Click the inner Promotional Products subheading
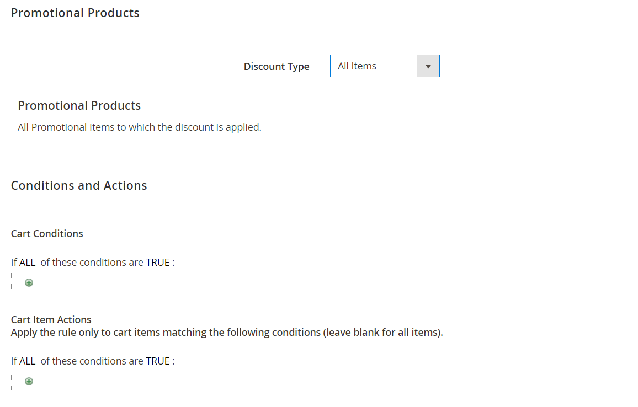This screenshot has width=638, height=407. [79, 106]
